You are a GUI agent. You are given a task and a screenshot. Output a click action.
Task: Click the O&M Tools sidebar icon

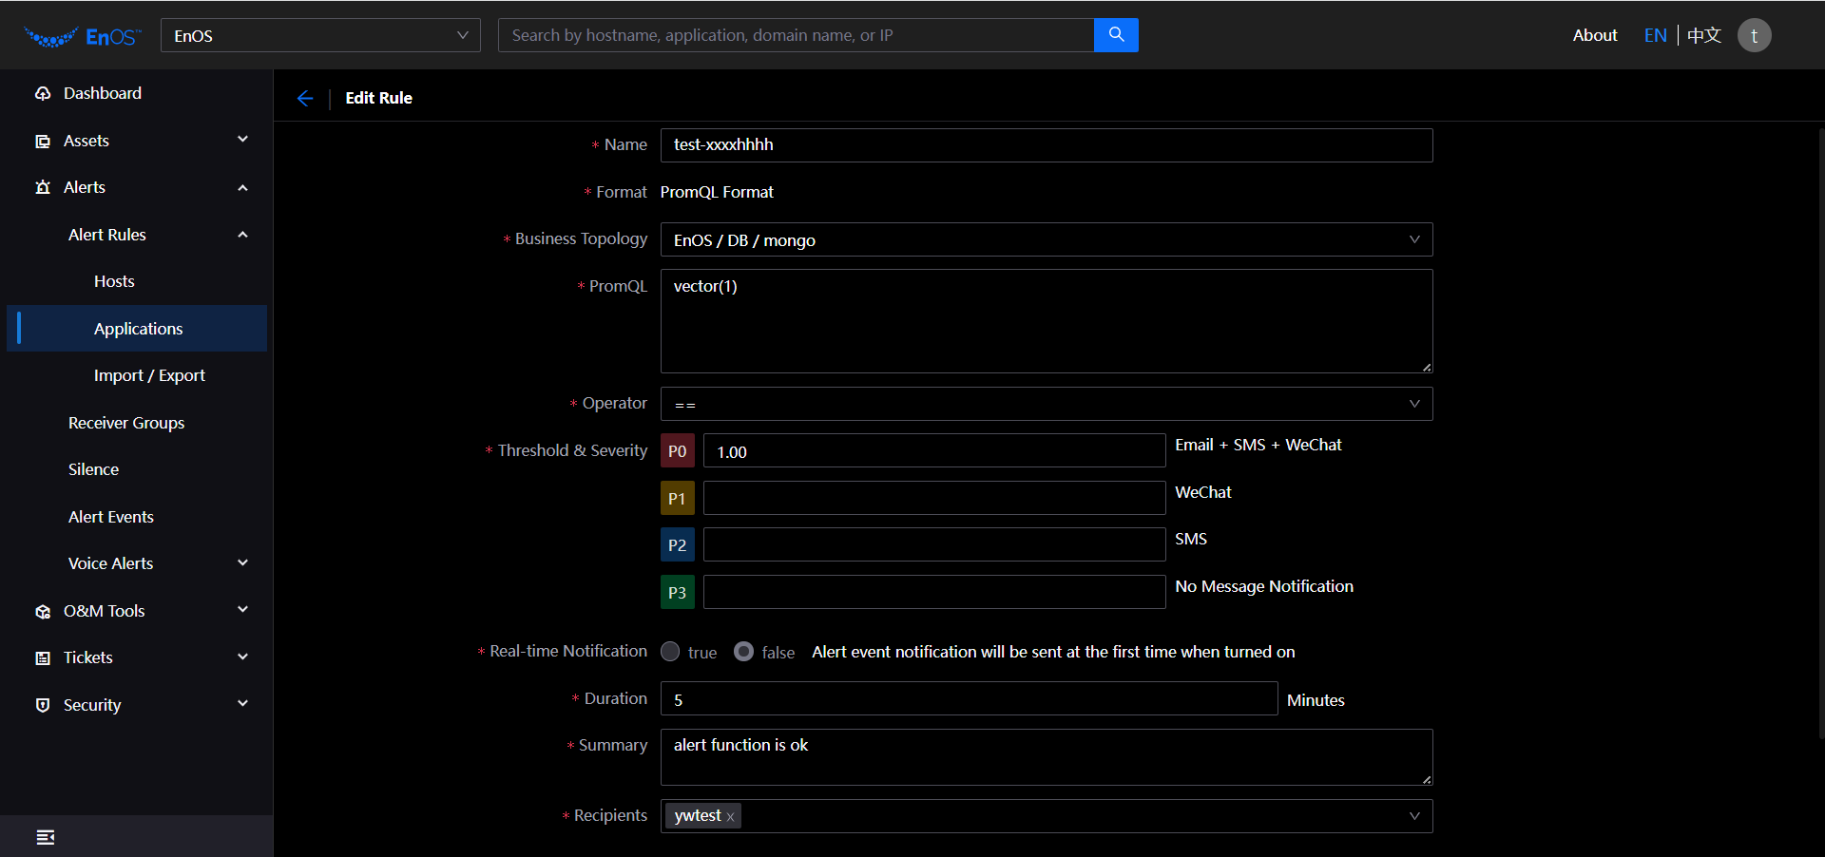point(43,611)
